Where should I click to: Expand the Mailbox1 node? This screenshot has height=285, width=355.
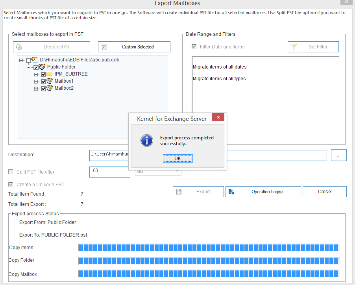point(36,81)
